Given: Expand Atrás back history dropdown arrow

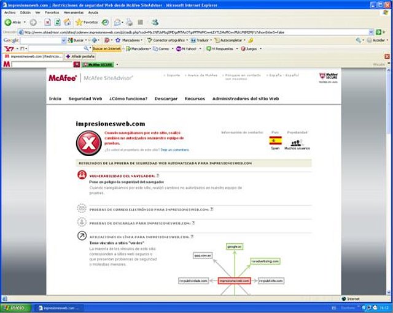Looking at the screenshot, I should (x=25, y=23).
